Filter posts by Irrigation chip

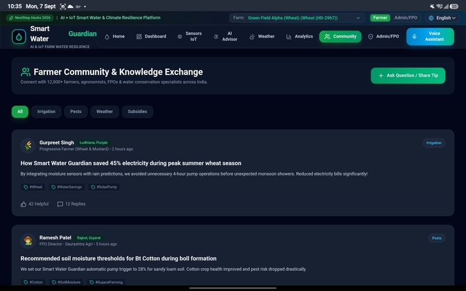(46, 111)
